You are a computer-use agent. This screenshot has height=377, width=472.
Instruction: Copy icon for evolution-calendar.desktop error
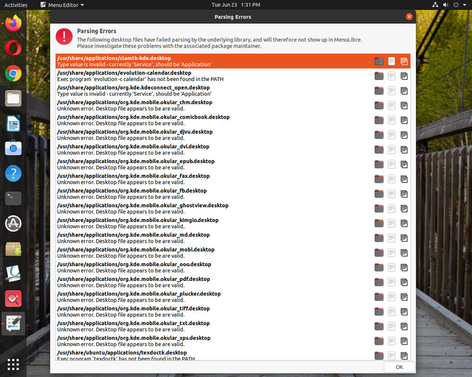(x=404, y=76)
